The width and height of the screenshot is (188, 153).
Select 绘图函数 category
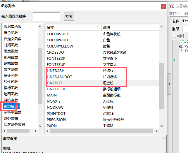[11, 94]
